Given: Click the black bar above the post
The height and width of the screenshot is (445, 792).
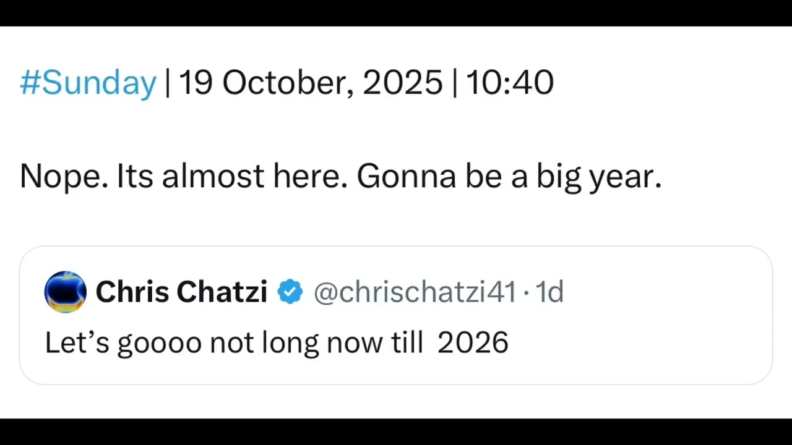Looking at the screenshot, I should click(396, 13).
